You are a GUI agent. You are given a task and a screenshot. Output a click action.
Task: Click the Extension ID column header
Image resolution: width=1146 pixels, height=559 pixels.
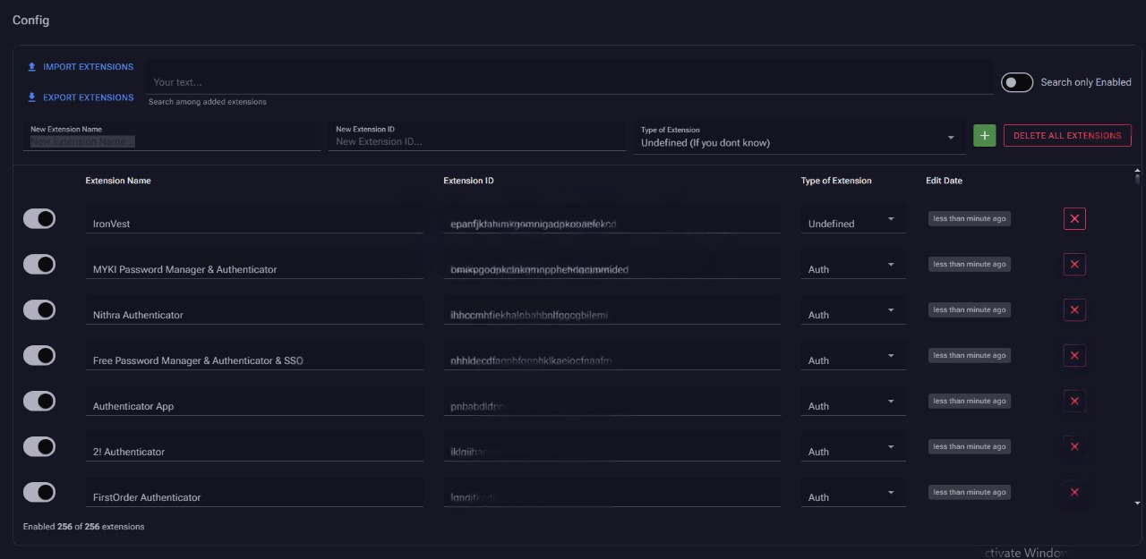468,181
